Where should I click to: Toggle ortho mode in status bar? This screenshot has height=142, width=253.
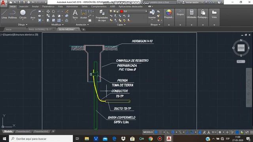coord(168,132)
